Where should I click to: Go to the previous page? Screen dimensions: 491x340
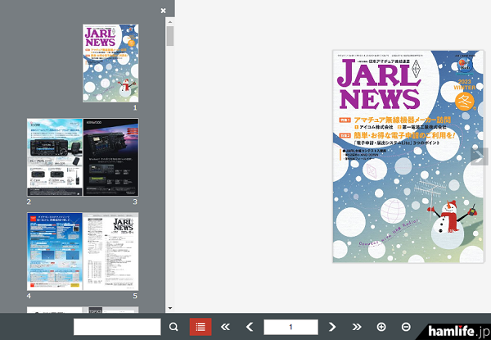tap(250, 327)
